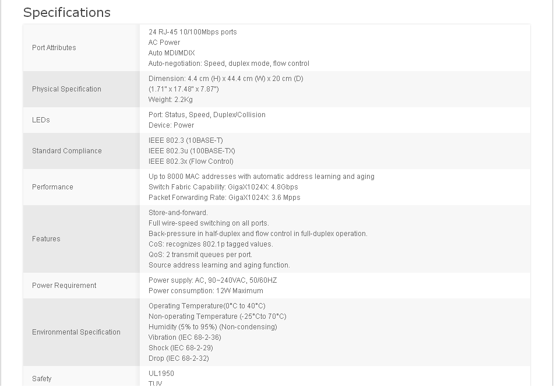Select the Environmental Specification row label

tap(76, 332)
